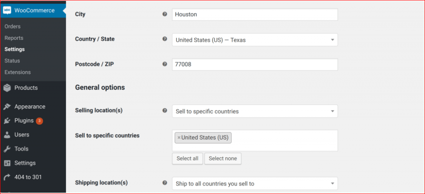
Task: Go to WooCommerce Reports submenu item
Action: (14, 38)
